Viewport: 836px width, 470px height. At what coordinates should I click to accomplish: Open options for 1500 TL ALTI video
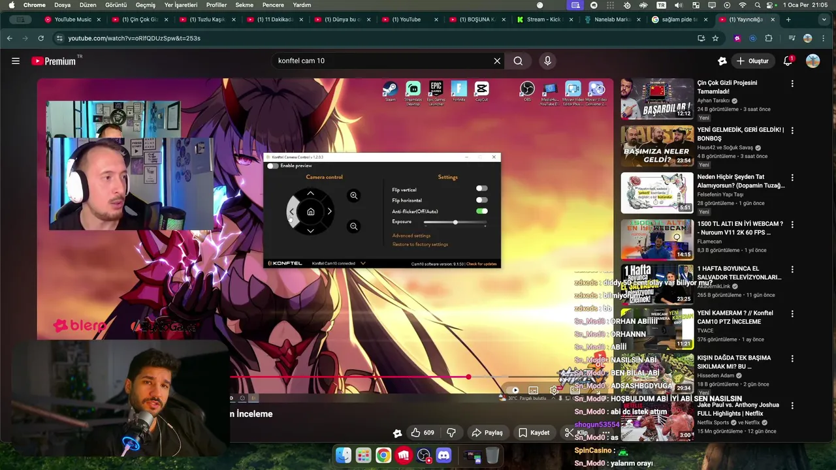792,225
